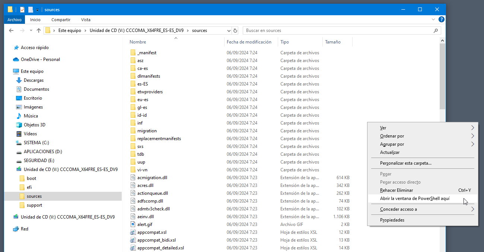Expand the ribbon with the chevron
Image resolution: width=484 pixels, height=252 pixels.
[x=433, y=20]
